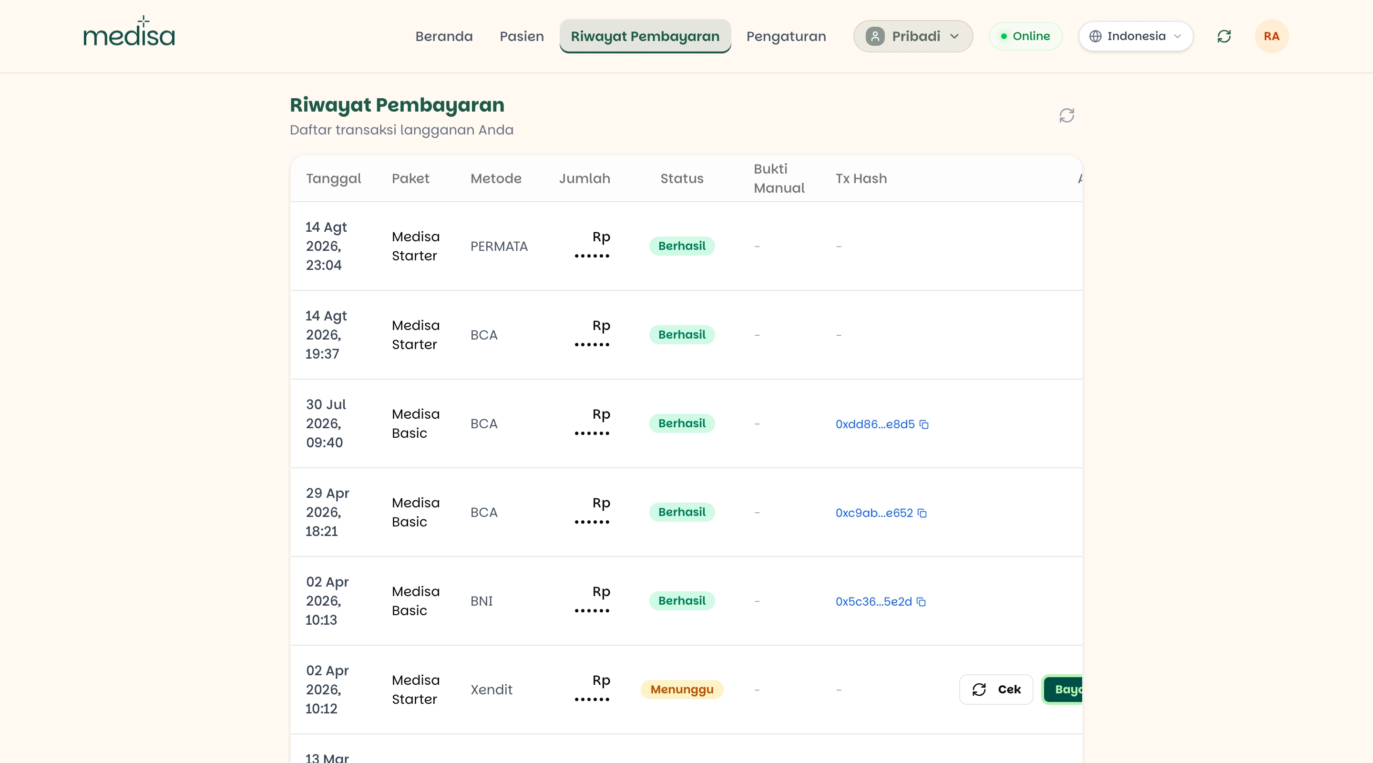Click the Status column header
This screenshot has height=763, width=1373.
point(682,178)
